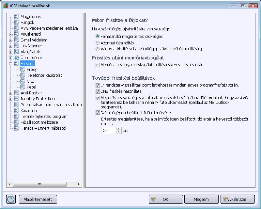The image size is (261, 209).
Task: Click the tree scrollbar right arrow
Action: (x=79, y=184)
